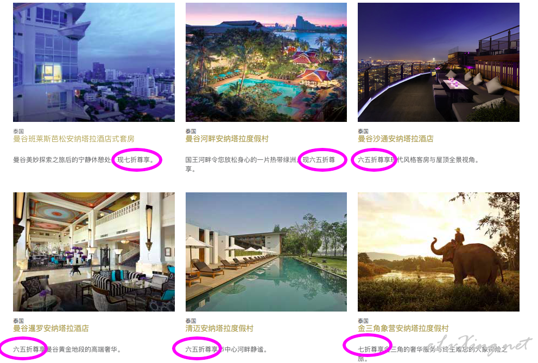Click the rooftop terrace night view photo

pyautogui.click(x=439, y=62)
